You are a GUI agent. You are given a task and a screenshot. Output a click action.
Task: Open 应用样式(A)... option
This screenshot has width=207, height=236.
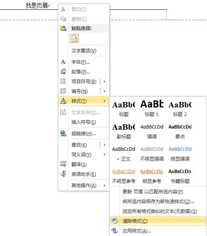coord(158,231)
